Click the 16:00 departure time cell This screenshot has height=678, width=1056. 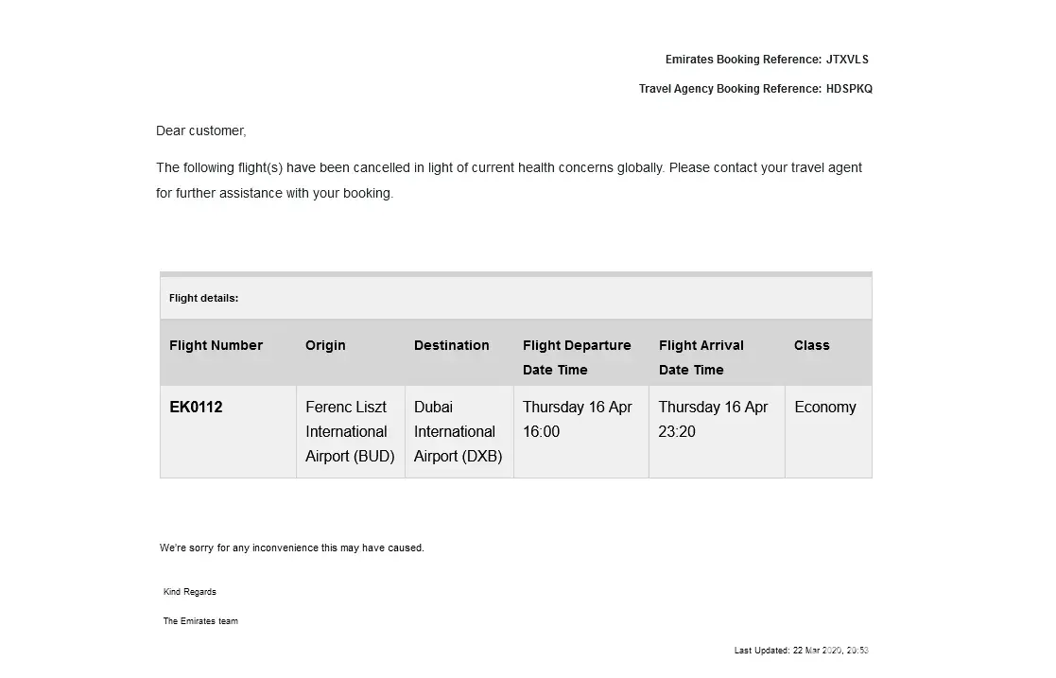[x=578, y=419]
